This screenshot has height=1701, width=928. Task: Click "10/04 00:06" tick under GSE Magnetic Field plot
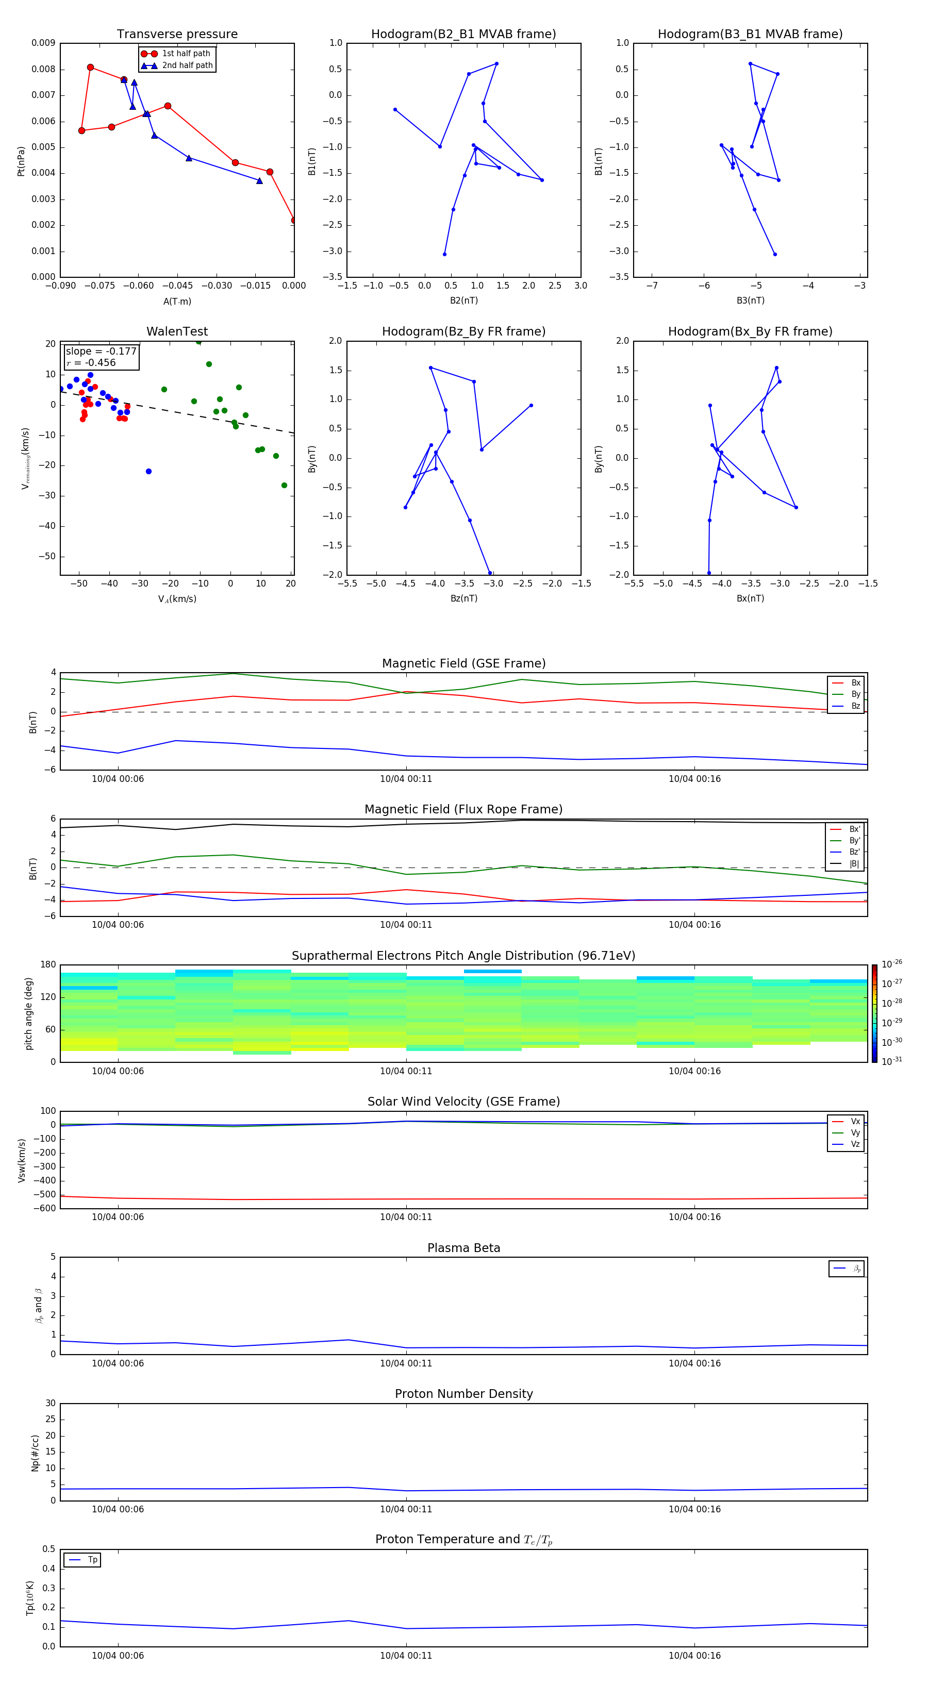click(x=118, y=778)
